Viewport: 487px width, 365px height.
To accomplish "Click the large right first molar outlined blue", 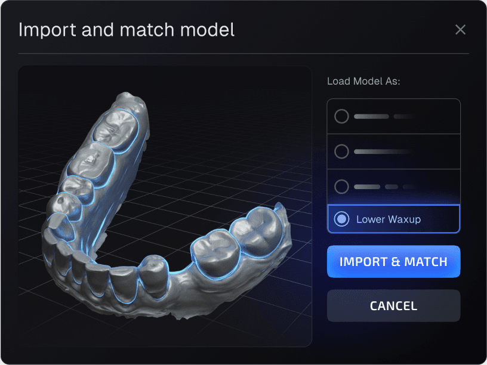I will tap(214, 252).
